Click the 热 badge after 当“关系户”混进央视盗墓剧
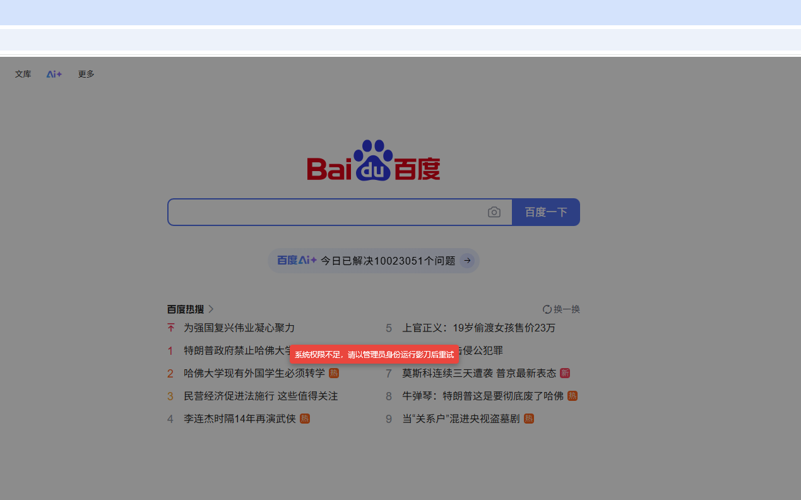801x500 pixels. pos(529,419)
